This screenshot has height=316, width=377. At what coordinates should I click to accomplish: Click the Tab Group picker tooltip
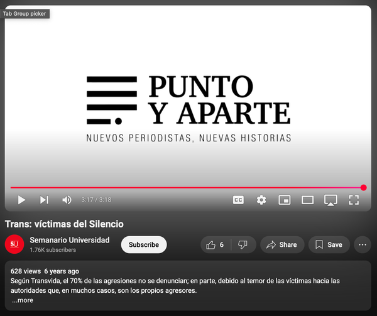25,14
